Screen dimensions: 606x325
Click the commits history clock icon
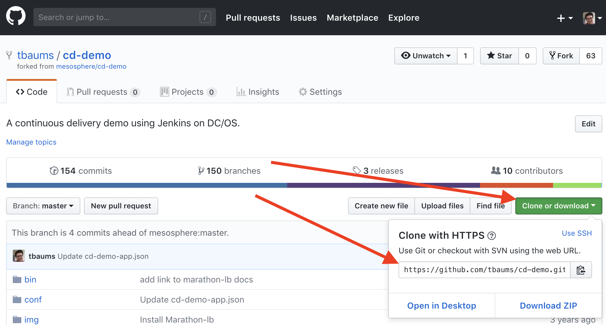click(54, 171)
